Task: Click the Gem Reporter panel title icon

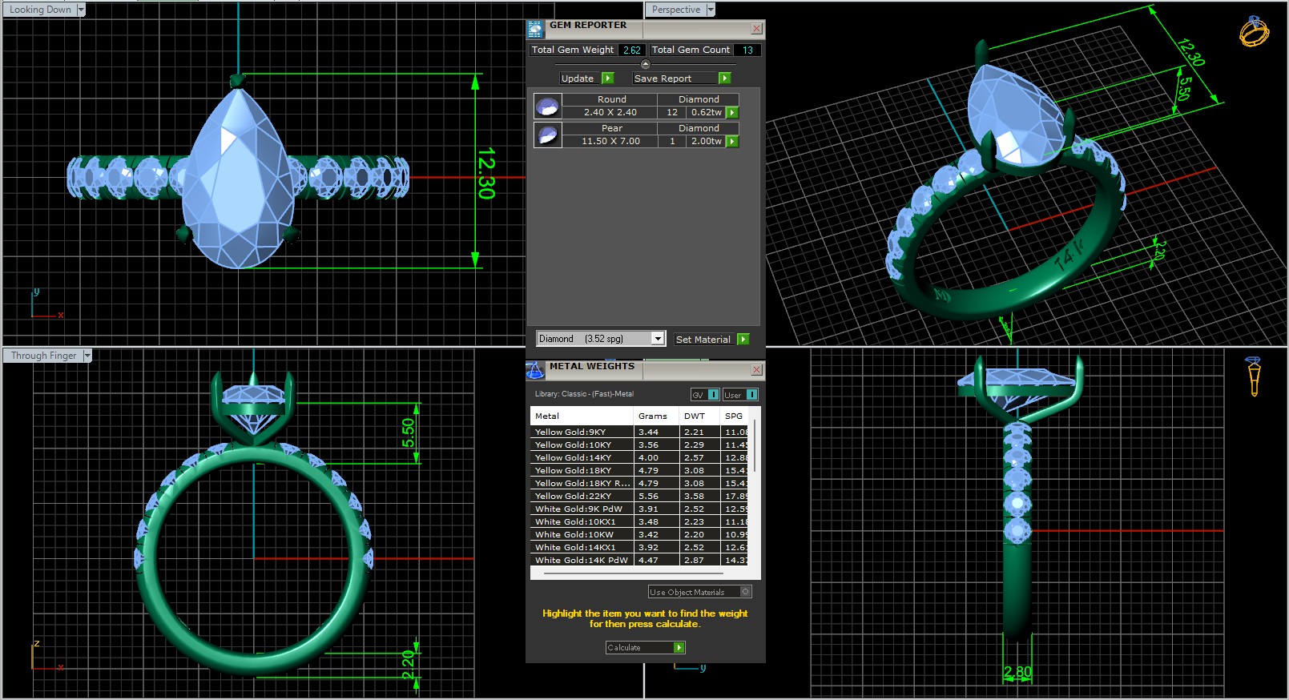Action: point(535,30)
